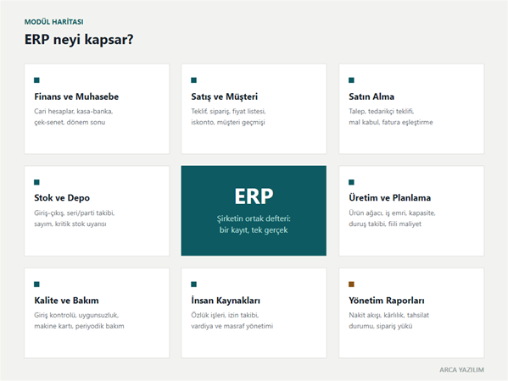Click the teal square icon above Satış ve Müşteri

[193, 80]
